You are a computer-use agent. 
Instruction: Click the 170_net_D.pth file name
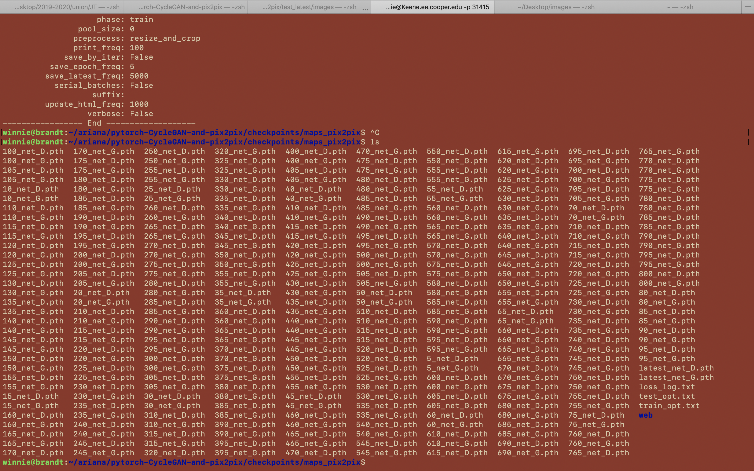[33, 453]
